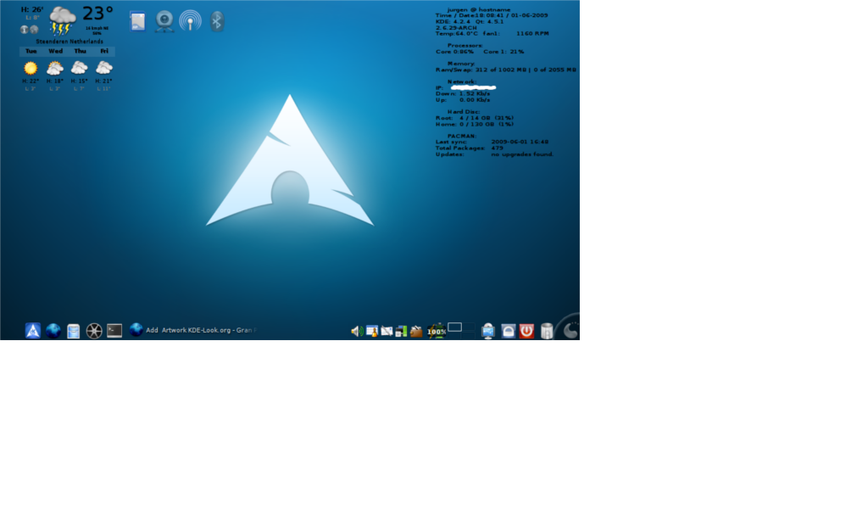The height and width of the screenshot is (509, 868).
Task: Click the Updates no upgrades found line
Action: point(494,154)
